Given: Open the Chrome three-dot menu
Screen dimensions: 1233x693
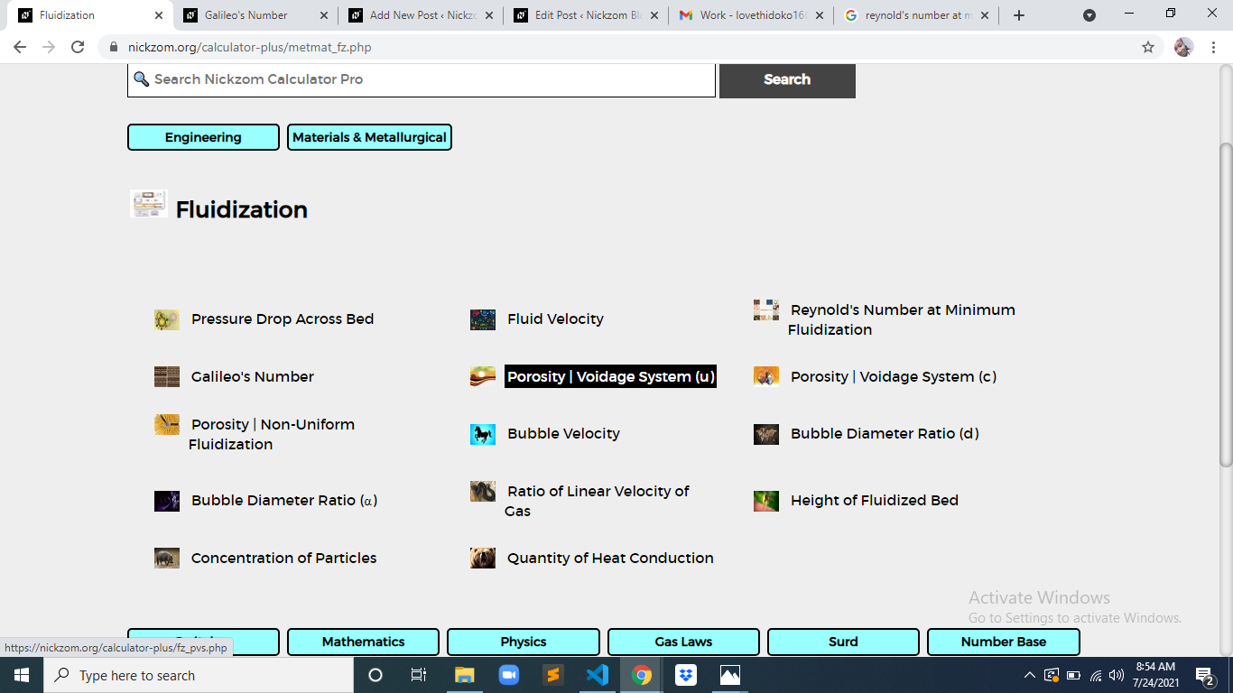Looking at the screenshot, I should [1214, 47].
